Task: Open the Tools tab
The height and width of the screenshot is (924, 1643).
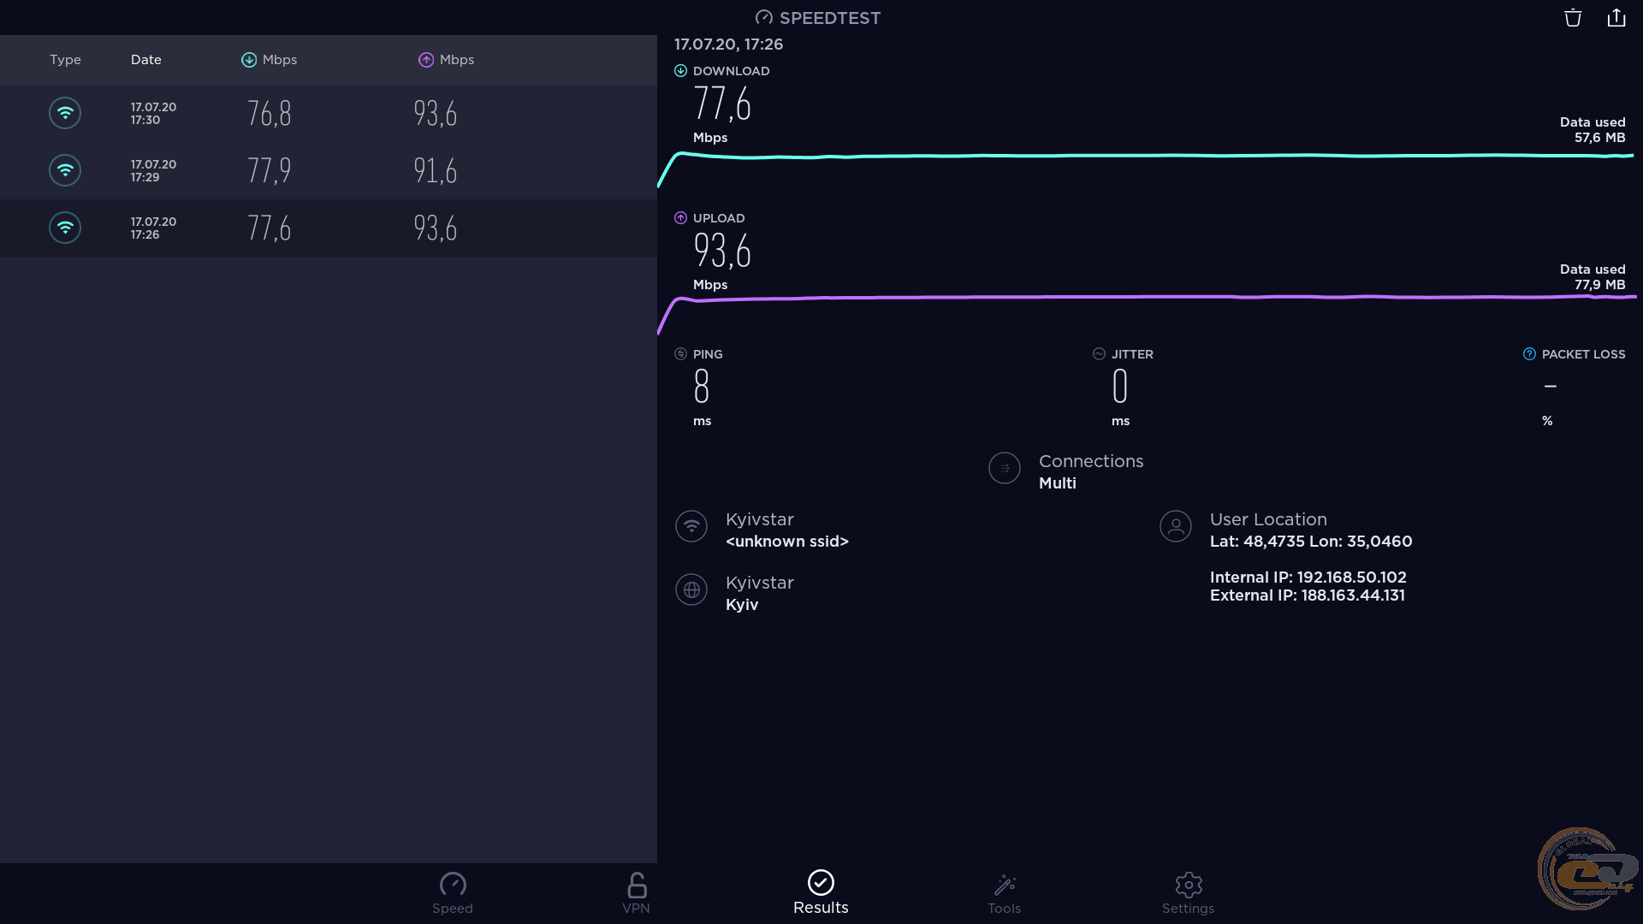Action: tap(1004, 893)
